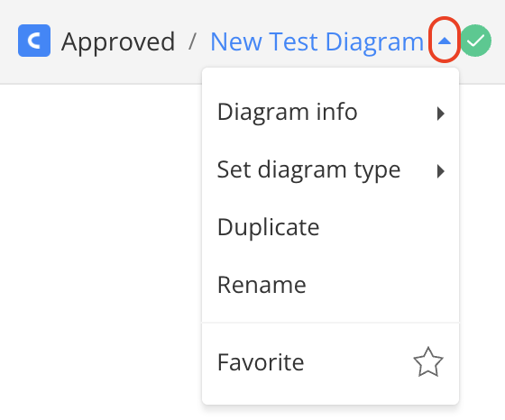
Task: Click empty white space beside the Rename entry
Action: (380, 285)
